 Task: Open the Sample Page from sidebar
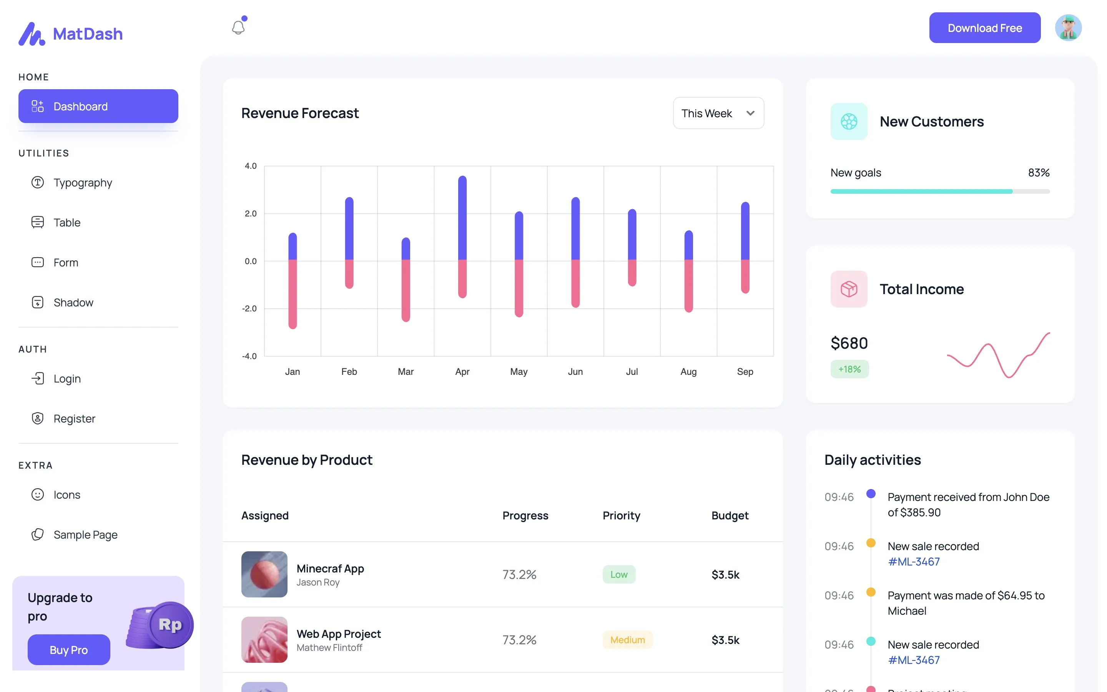click(x=38, y=534)
